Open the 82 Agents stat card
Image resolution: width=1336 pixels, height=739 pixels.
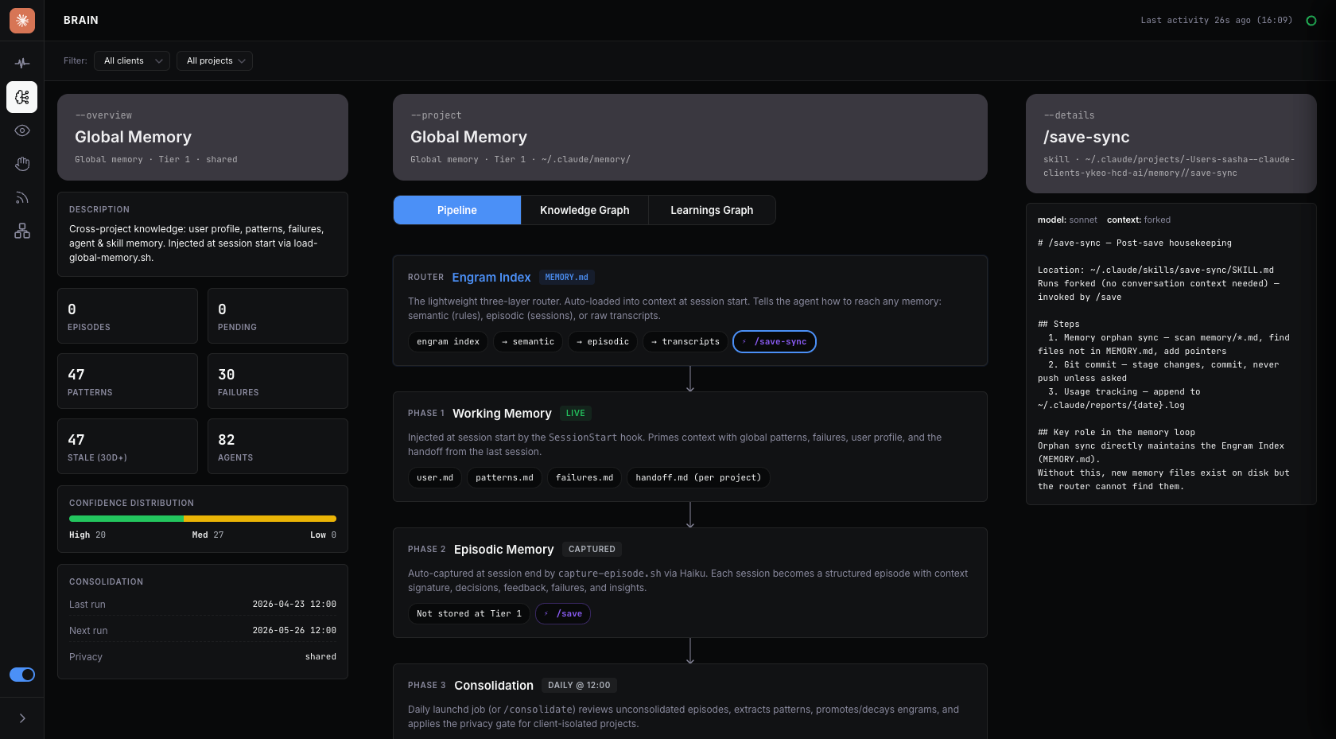[x=278, y=446]
